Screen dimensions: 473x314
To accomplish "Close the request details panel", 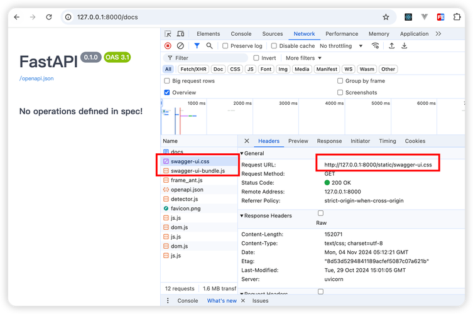I will [x=247, y=141].
